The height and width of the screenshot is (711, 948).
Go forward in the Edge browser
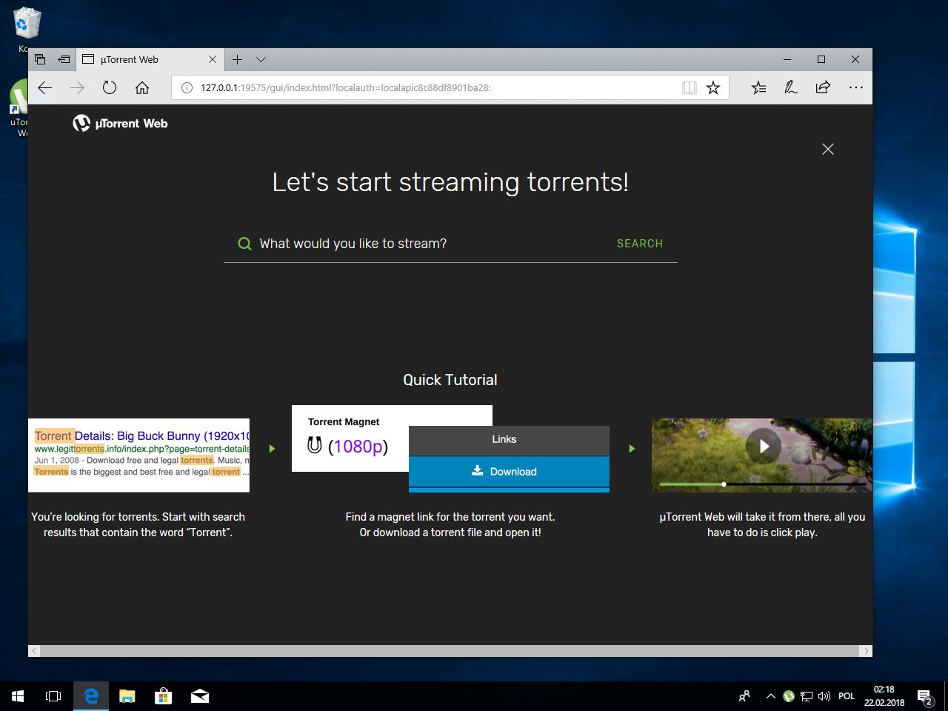pyautogui.click(x=77, y=87)
